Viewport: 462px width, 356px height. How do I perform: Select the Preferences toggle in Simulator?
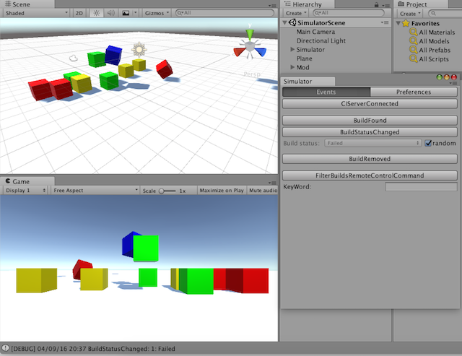(x=414, y=92)
